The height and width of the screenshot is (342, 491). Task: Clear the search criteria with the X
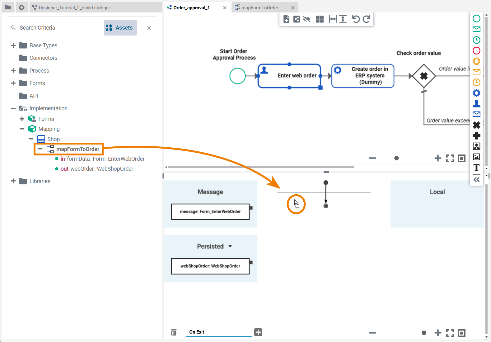(149, 28)
